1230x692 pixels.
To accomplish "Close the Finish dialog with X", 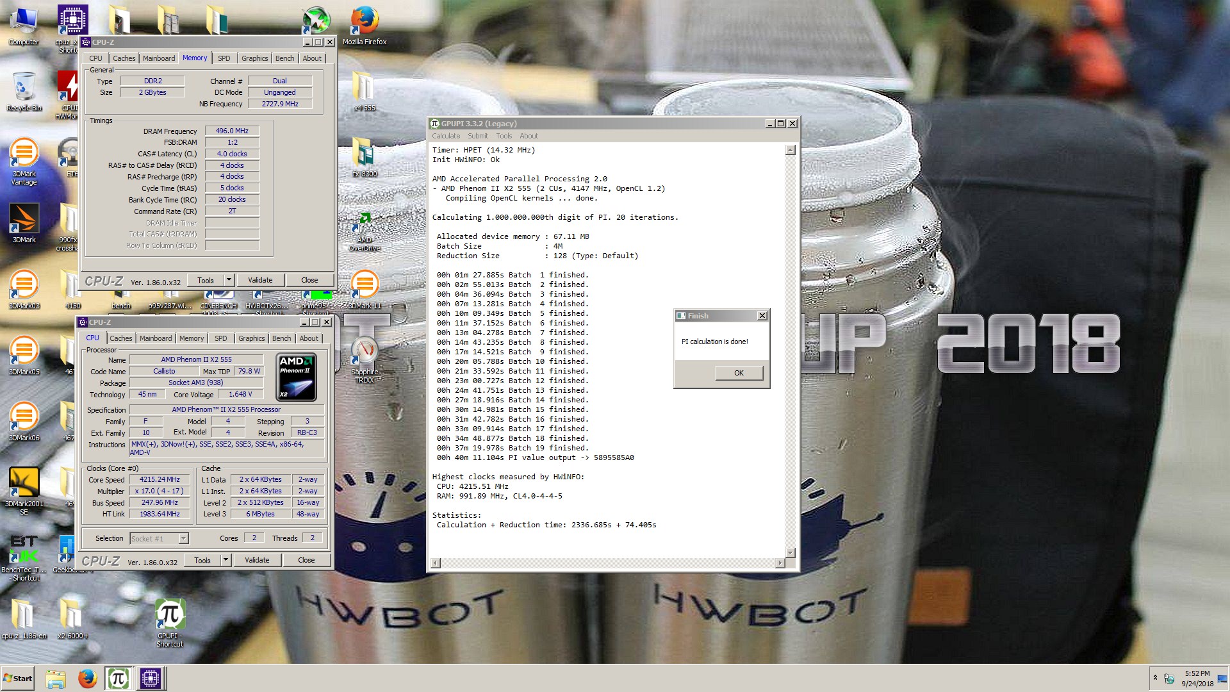I will point(762,316).
